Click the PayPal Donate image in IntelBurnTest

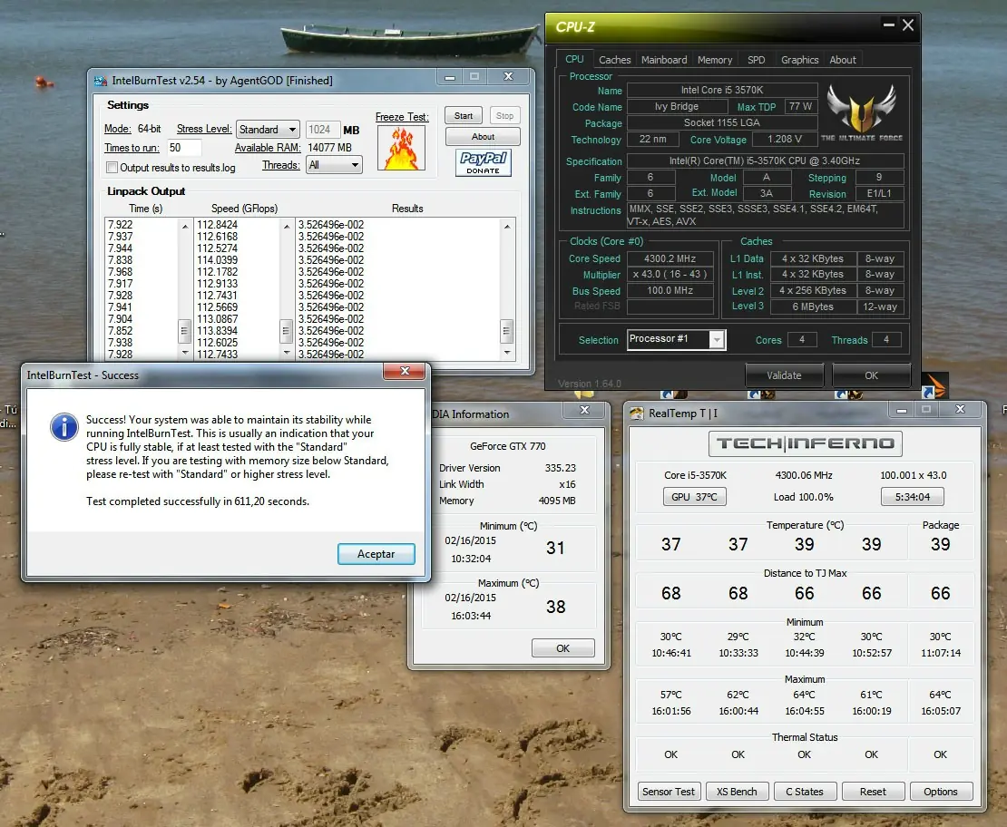click(484, 162)
